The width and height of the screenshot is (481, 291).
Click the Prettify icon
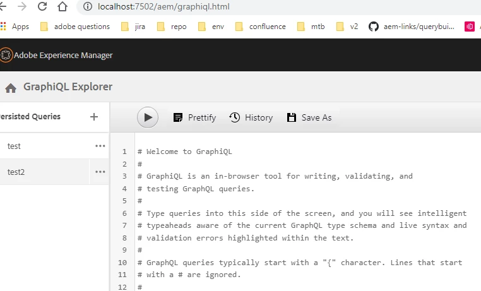(x=178, y=117)
